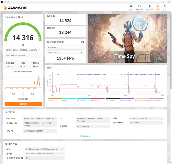Click the 3DMark logo in the header
This screenshot has height=164, width=172.
15,7
